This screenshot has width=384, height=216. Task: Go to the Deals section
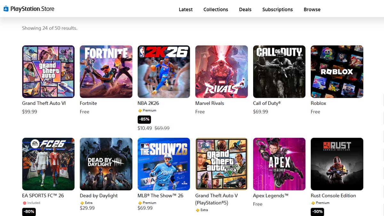[245, 9]
